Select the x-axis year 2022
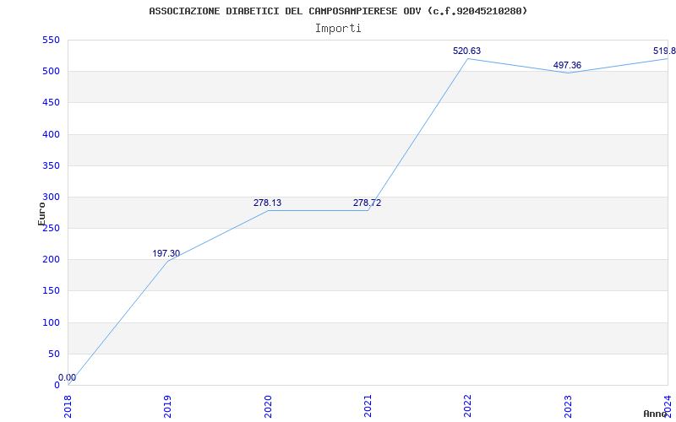The width and height of the screenshot is (676, 422). [x=467, y=406]
